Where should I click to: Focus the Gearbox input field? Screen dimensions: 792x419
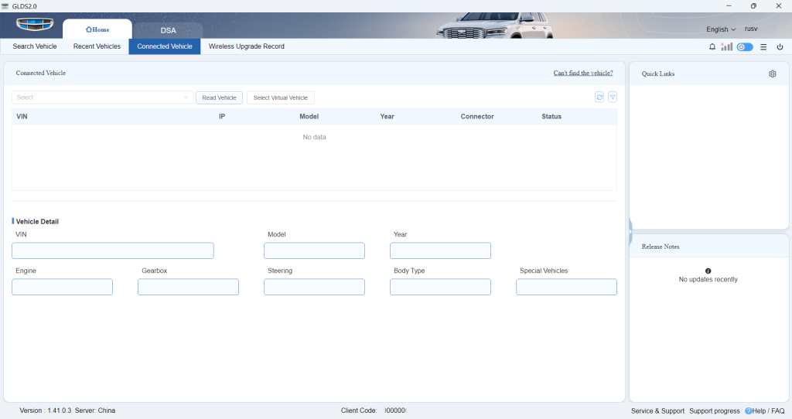189,287
